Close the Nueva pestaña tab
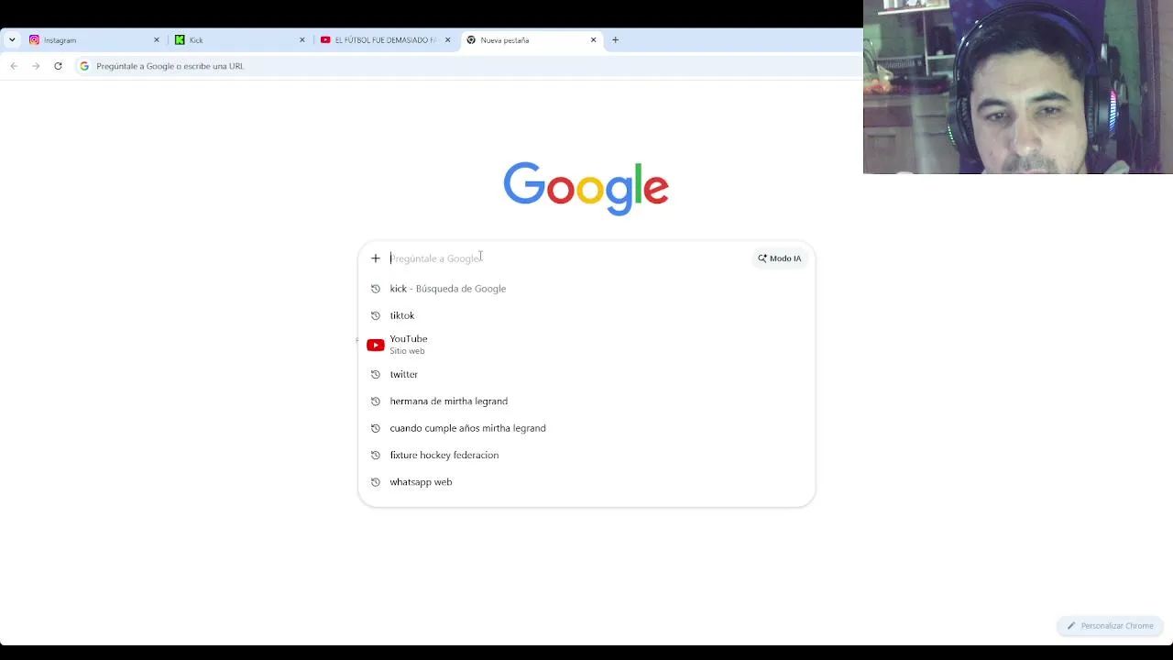1173x660 pixels. click(x=593, y=40)
